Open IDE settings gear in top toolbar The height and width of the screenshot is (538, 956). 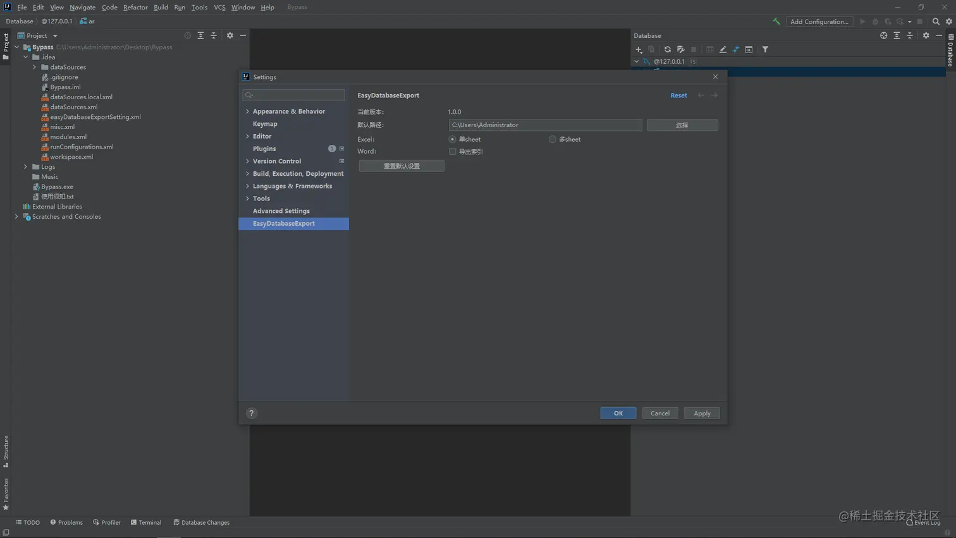tap(949, 21)
